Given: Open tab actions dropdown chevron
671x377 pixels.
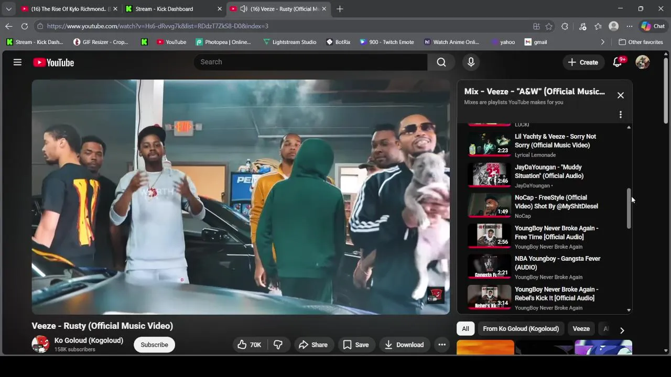Looking at the screenshot, I should pyautogui.click(x=8, y=9).
